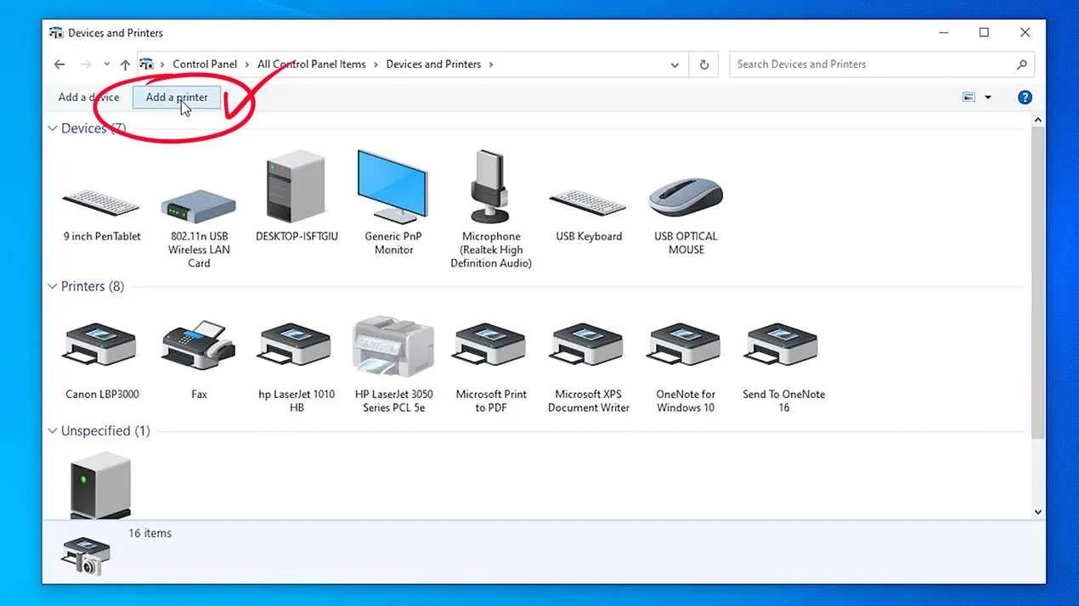
Task: Click the vertical scrollbar thumb
Action: pyautogui.click(x=1037, y=283)
